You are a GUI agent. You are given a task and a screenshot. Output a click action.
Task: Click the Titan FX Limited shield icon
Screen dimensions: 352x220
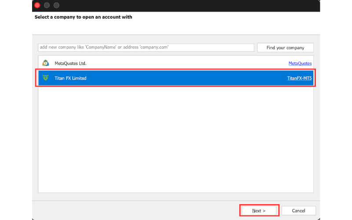point(46,78)
